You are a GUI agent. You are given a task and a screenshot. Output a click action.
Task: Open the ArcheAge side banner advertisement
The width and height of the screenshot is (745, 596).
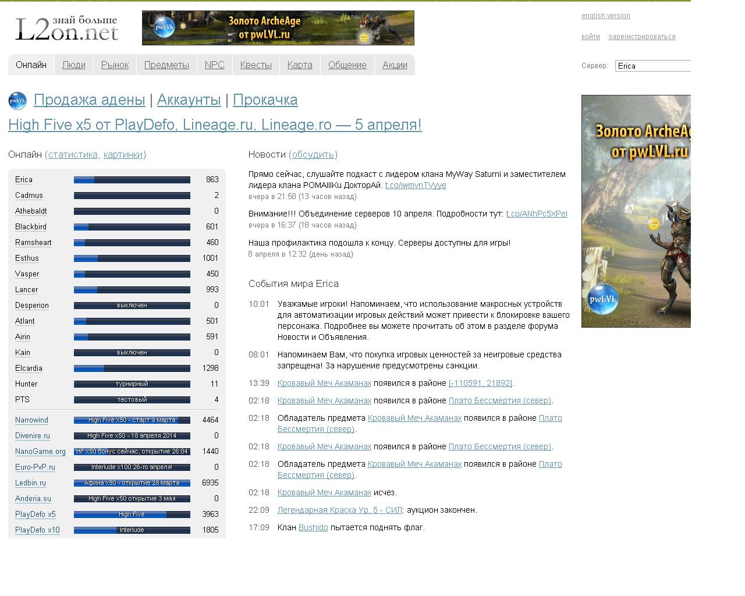click(636, 211)
